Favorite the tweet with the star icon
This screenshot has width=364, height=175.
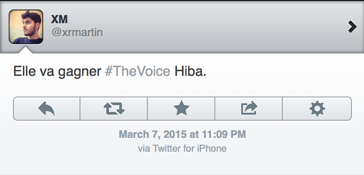coord(182,109)
